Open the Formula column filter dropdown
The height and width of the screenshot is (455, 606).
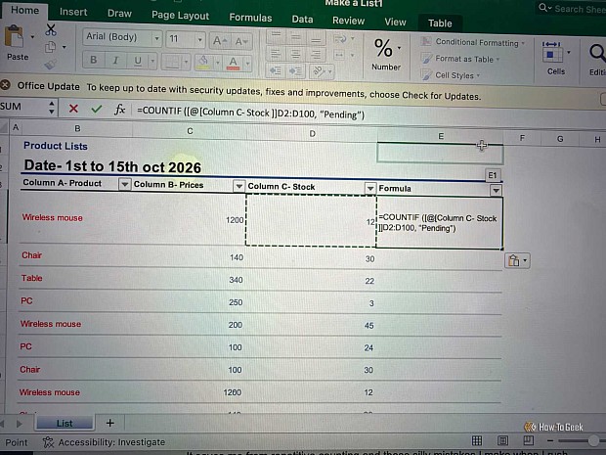[496, 190]
